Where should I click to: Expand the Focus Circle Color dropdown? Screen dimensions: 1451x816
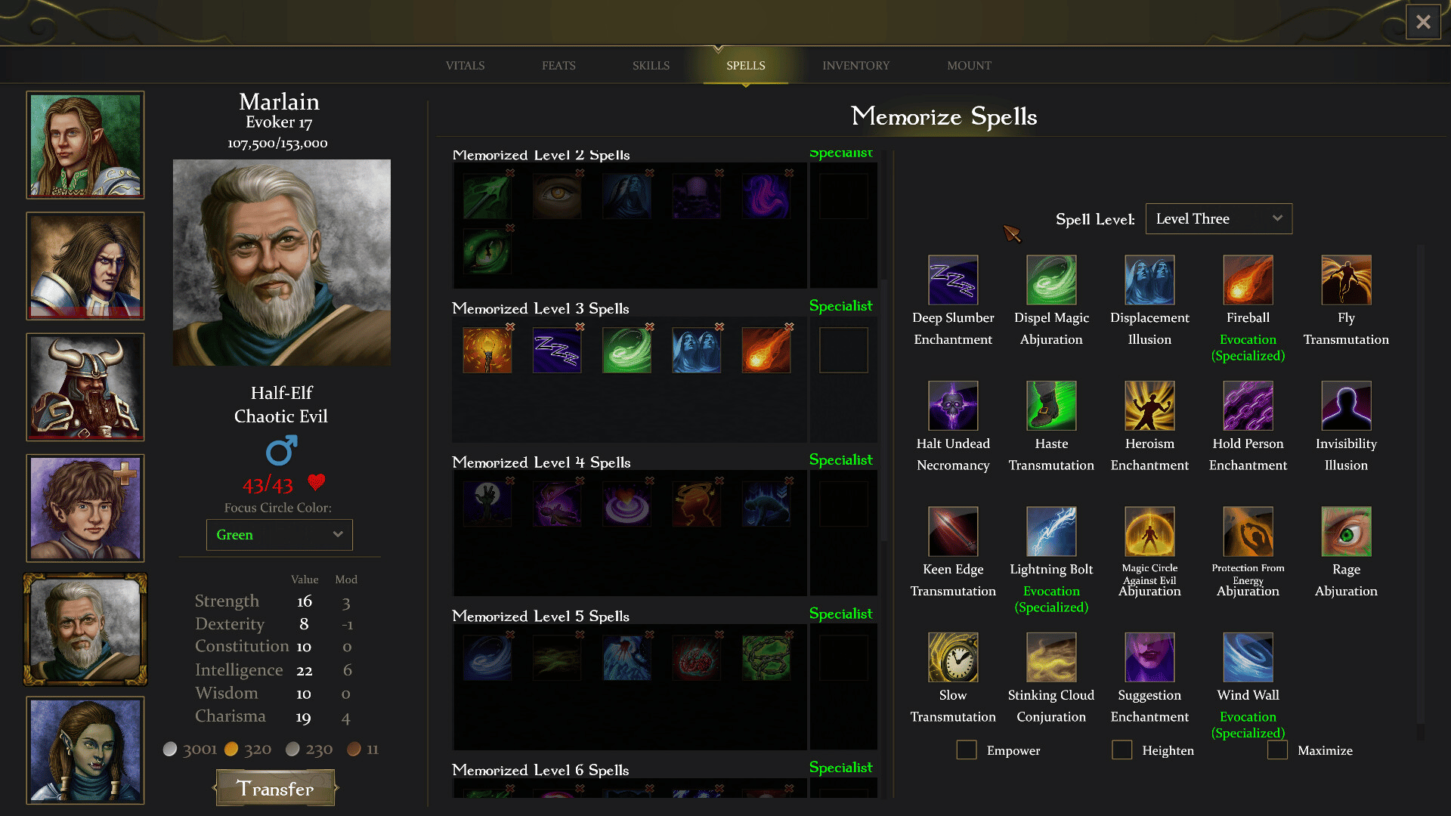click(280, 535)
